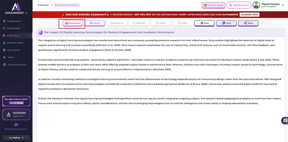Click the Upgrade Account button
288x142 pixels.
pyautogui.click(x=238, y=5)
